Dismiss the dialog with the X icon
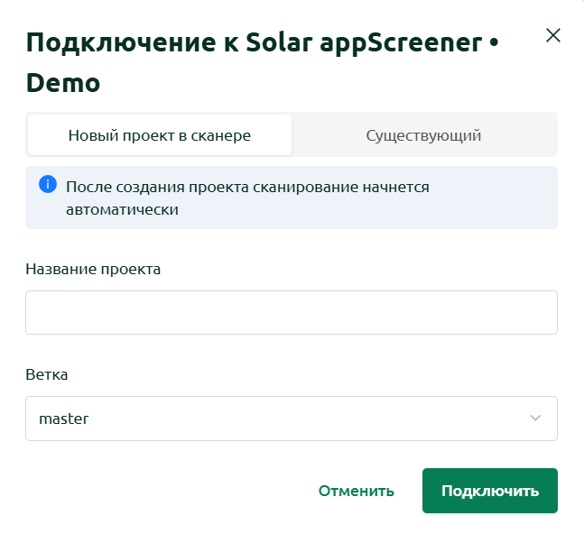 click(553, 35)
